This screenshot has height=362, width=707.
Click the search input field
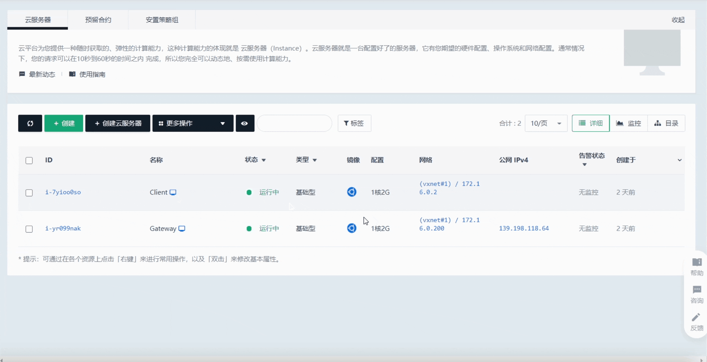(x=294, y=123)
